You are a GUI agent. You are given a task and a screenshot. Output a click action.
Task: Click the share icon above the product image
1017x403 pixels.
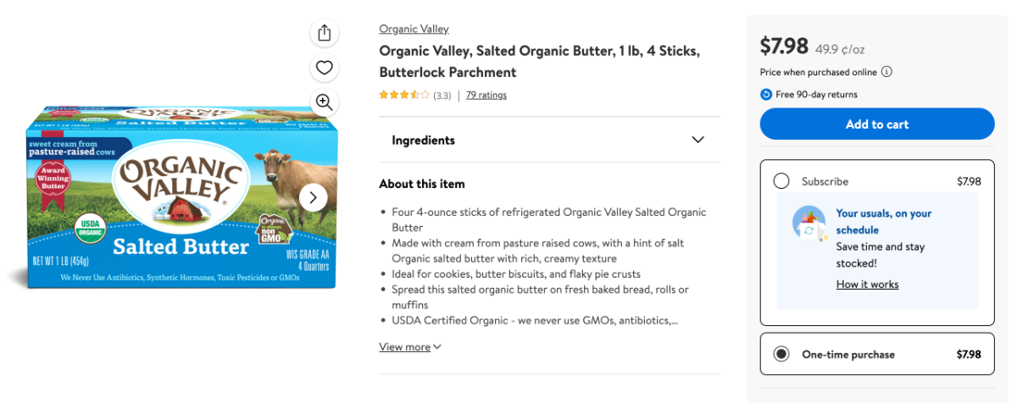[x=324, y=33]
